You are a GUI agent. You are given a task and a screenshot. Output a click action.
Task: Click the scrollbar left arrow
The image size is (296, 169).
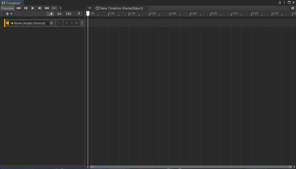[88, 167]
